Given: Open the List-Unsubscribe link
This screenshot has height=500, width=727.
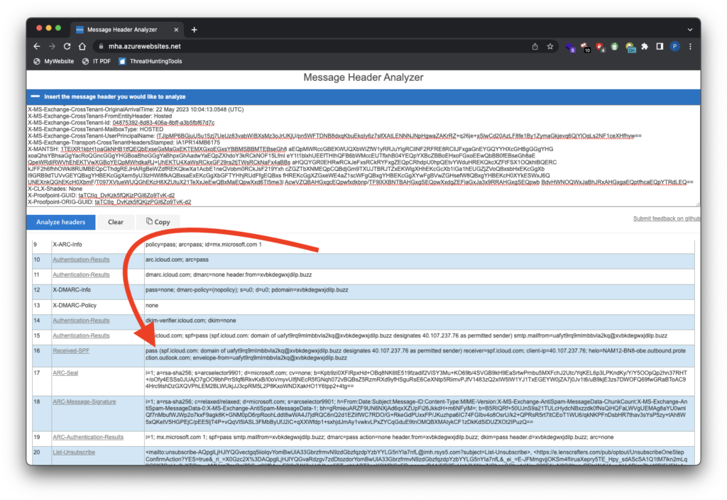Looking at the screenshot, I should (74, 452).
